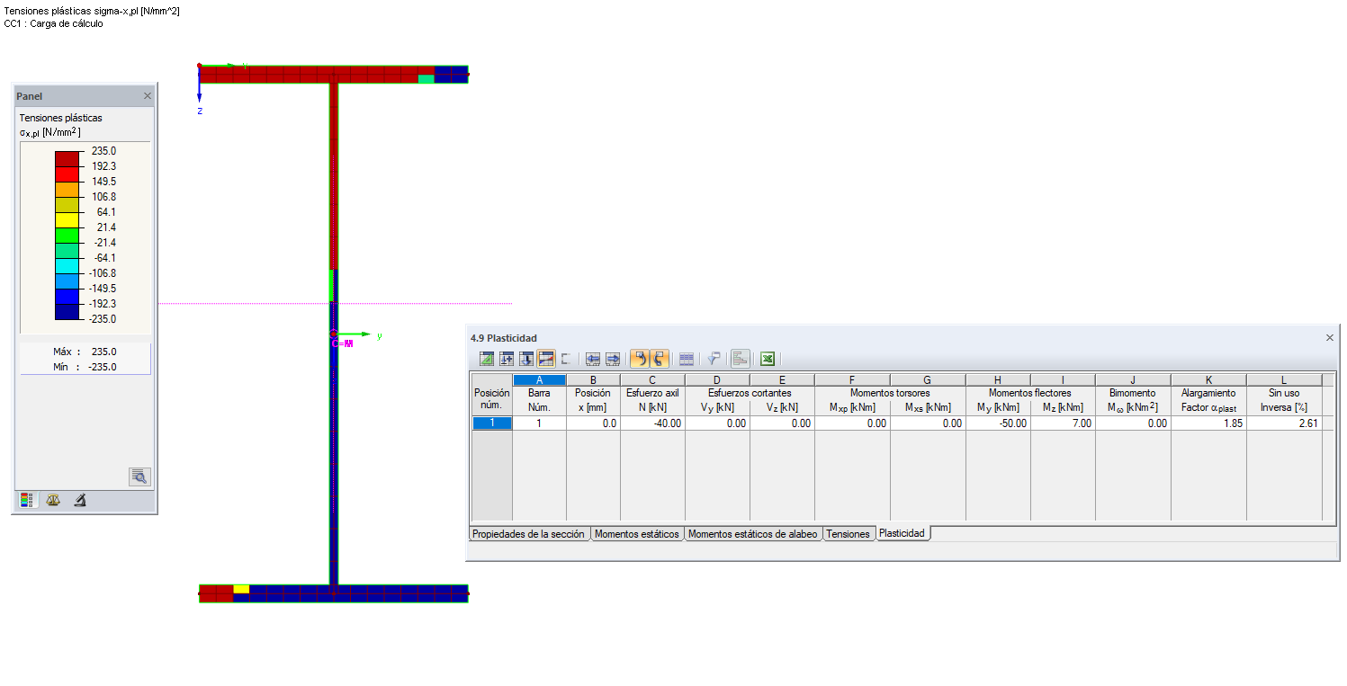Click the Inversa cell 2.61
Viewport: 1347px width, 686px height.
tap(1284, 423)
